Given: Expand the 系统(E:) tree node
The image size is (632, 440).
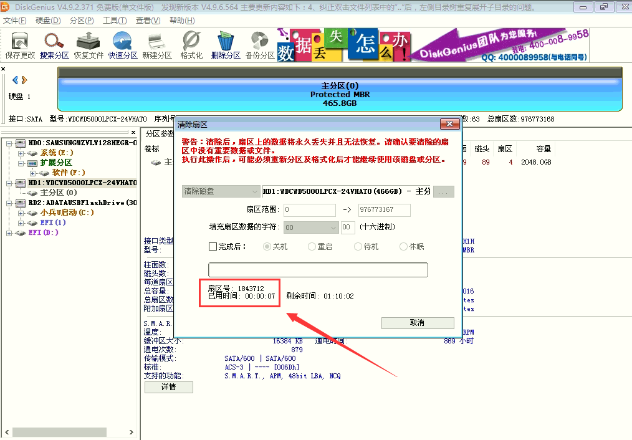Looking at the screenshot, I should [21, 153].
